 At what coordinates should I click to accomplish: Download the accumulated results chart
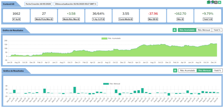point(175,30)
